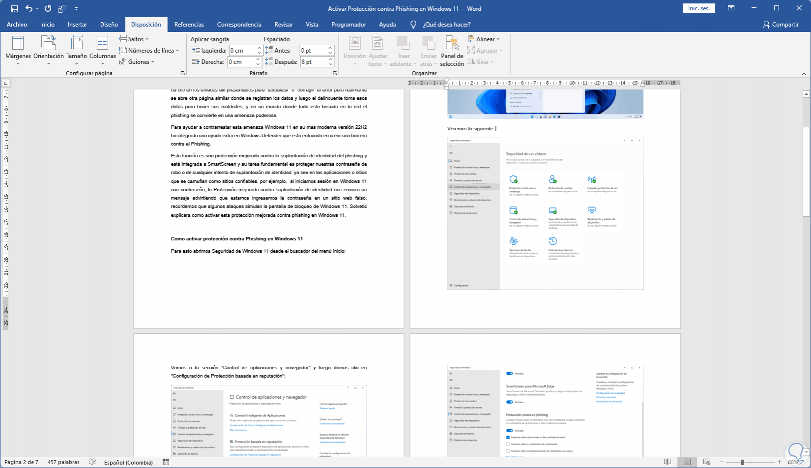
Task: Open the Tamaño paper size tool
Action: coord(77,51)
